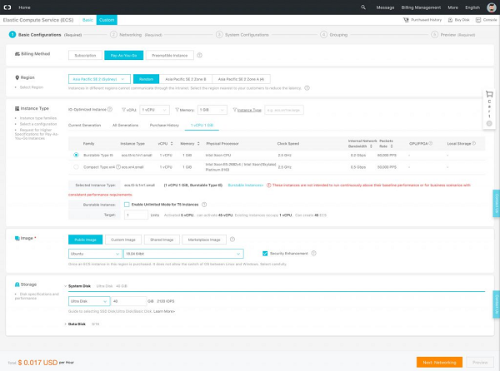Open the Purchase History tab
Screen dimensions: 500x371
point(164,125)
